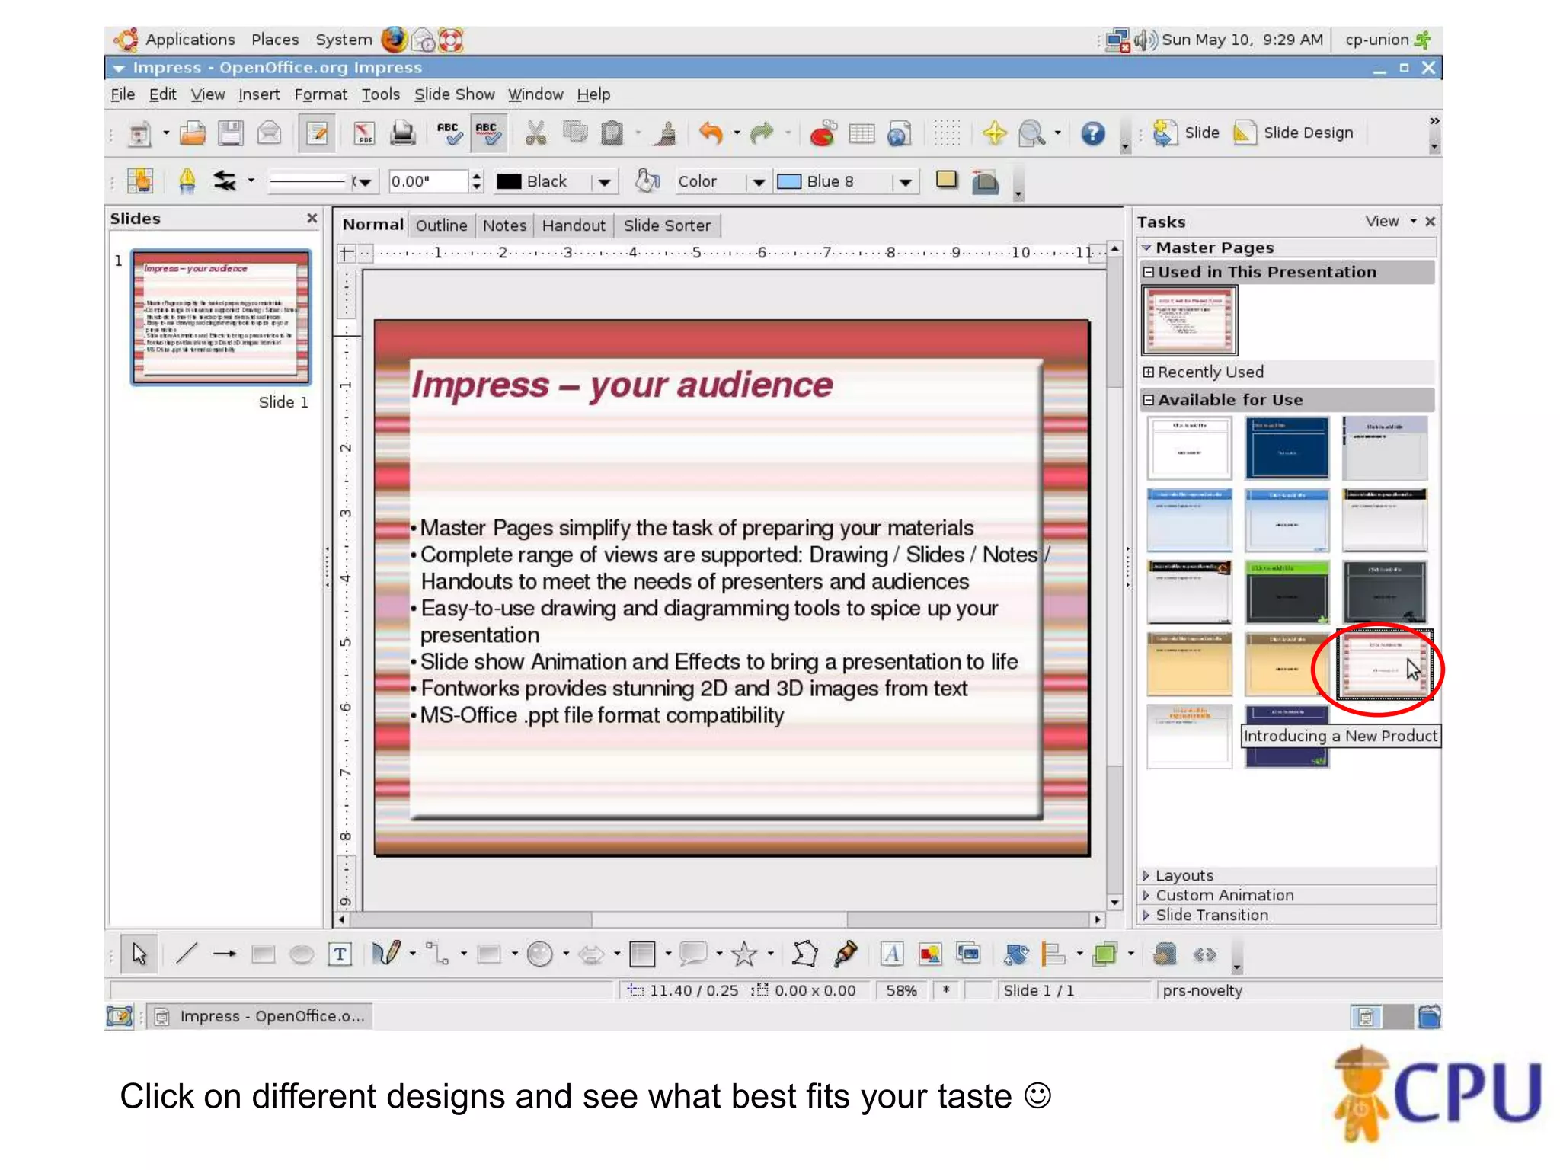Select Slide 1 thumbnail in Slides panel
Image resolution: width=1560 pixels, height=1170 pixels.
[221, 316]
